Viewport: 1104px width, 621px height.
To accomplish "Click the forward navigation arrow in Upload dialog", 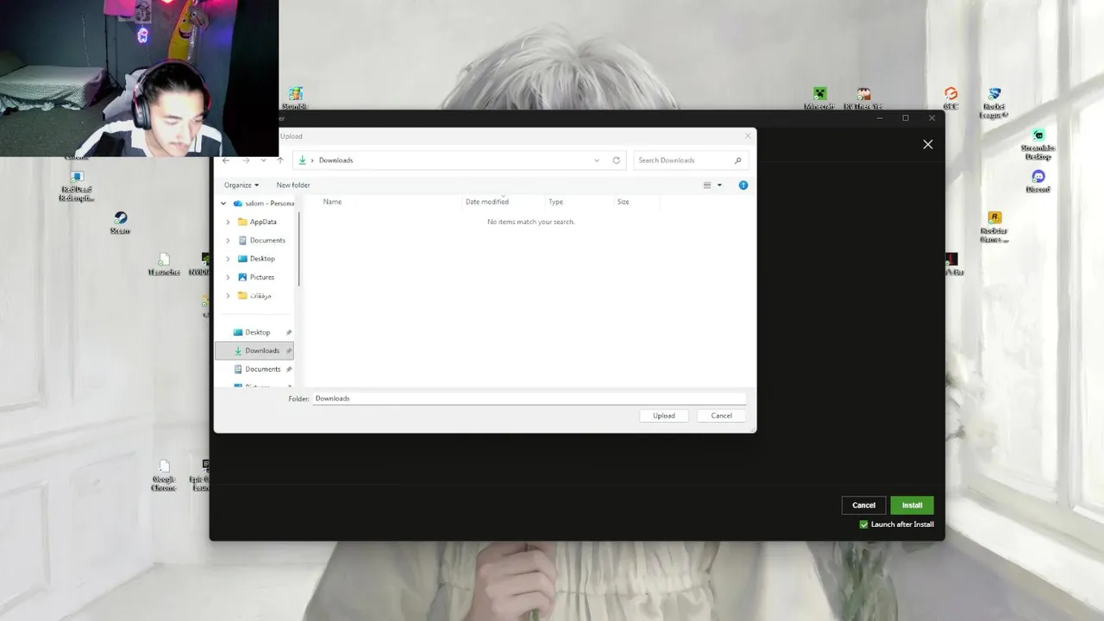I will pos(246,160).
